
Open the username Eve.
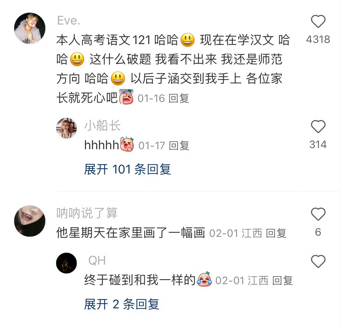coord(68,21)
